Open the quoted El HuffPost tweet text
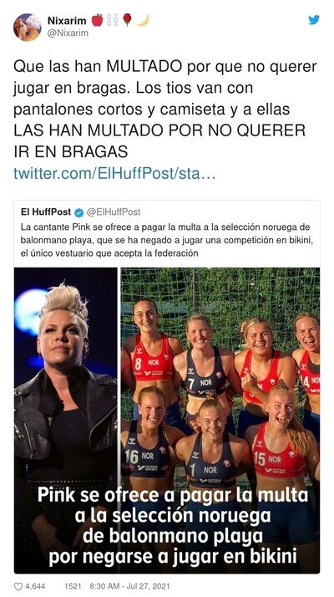Screen dimensions: 334x597 click(x=165, y=240)
